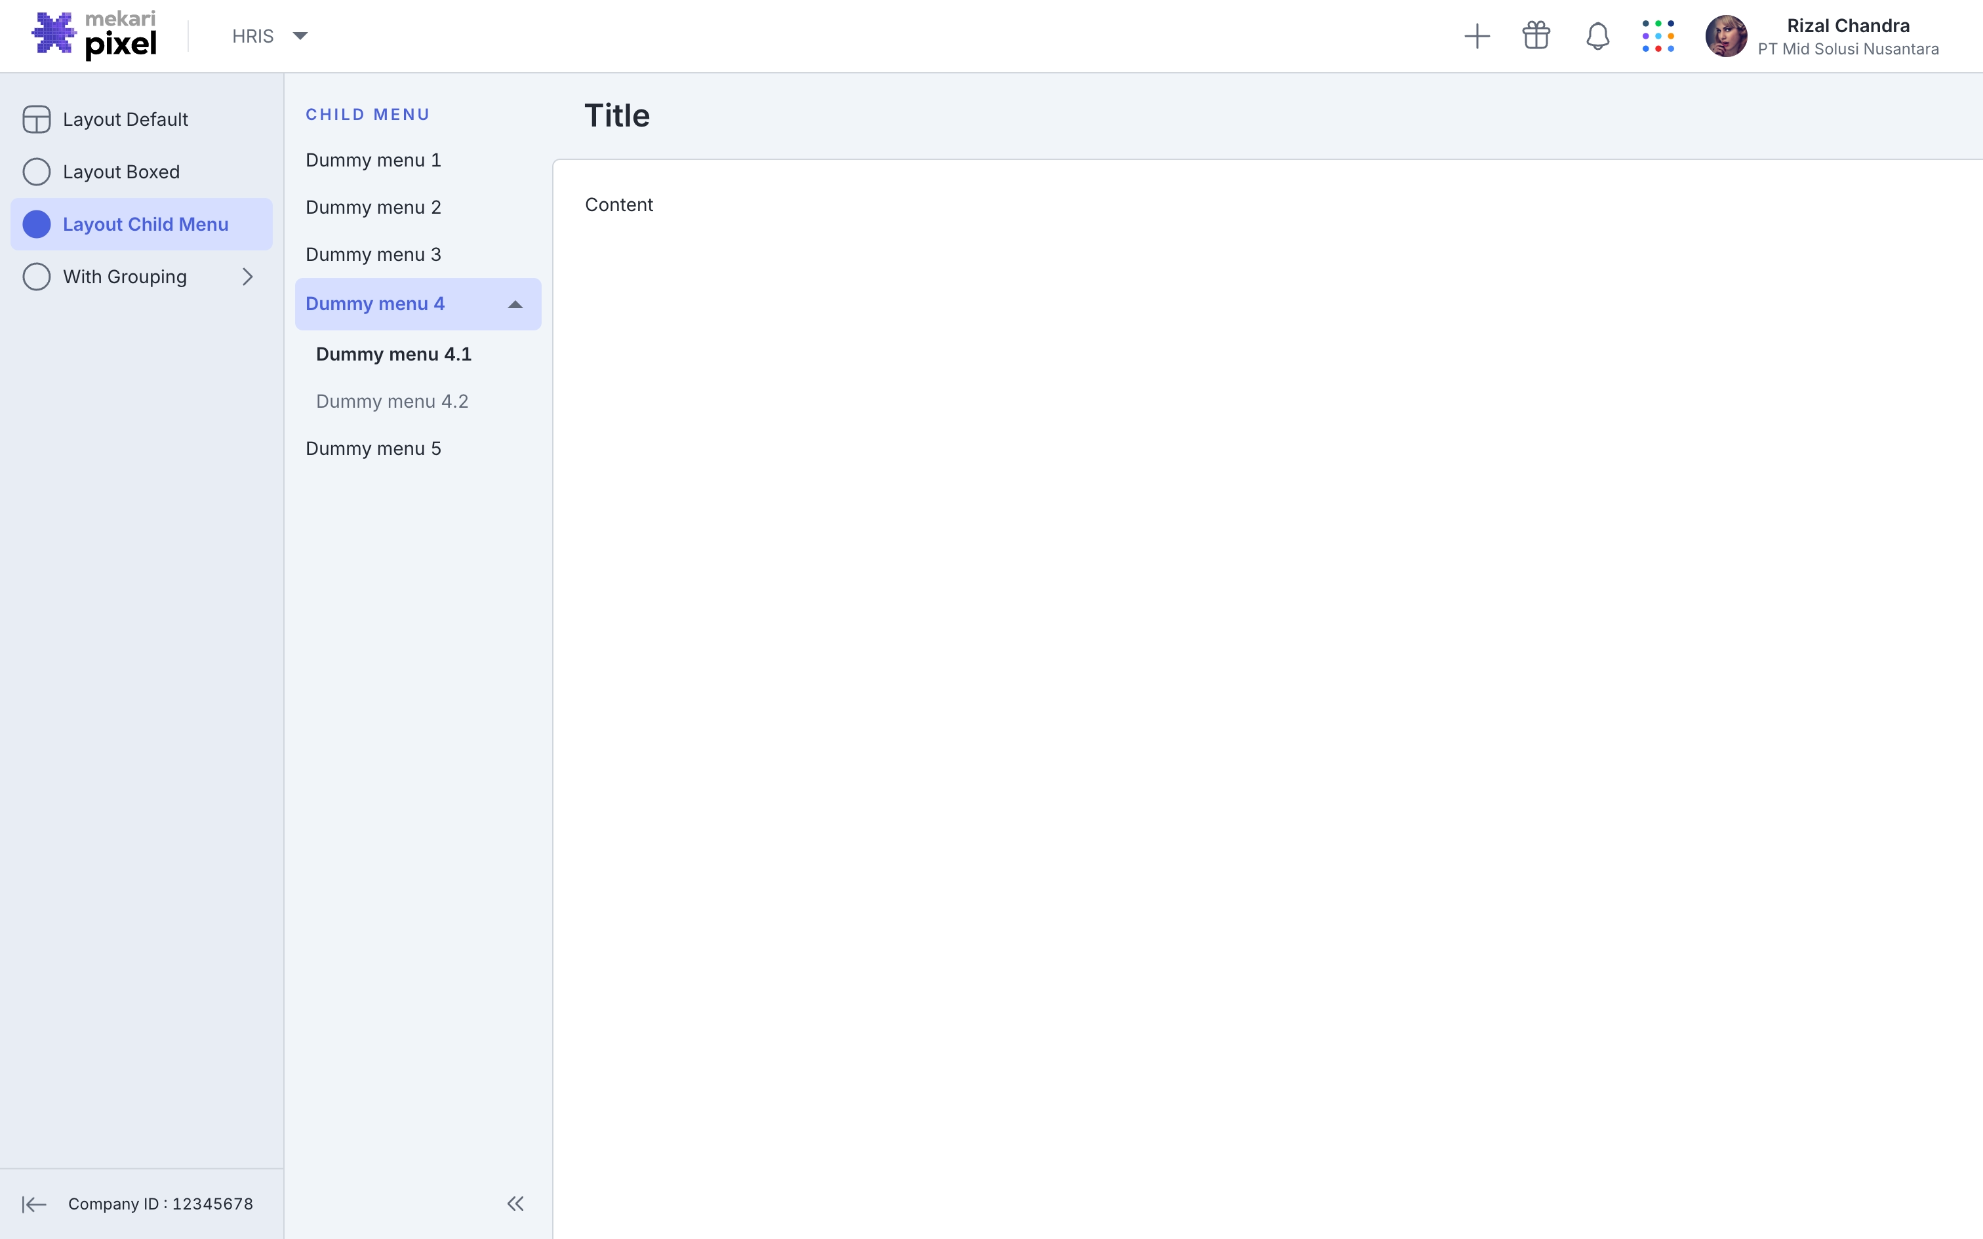Open notifications bell icon
The height and width of the screenshot is (1239, 1983).
point(1597,36)
